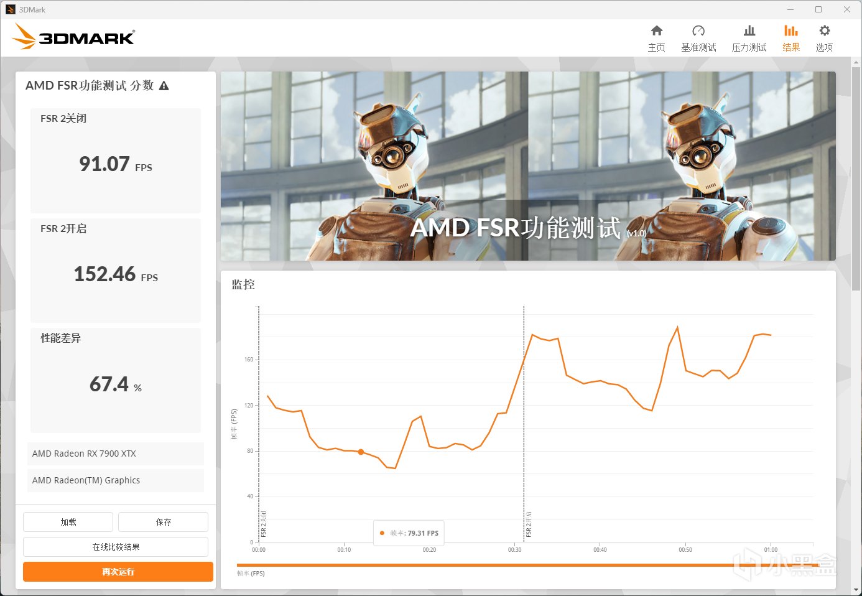Open the 主页 home page icon
The height and width of the screenshot is (596, 862).
(657, 30)
